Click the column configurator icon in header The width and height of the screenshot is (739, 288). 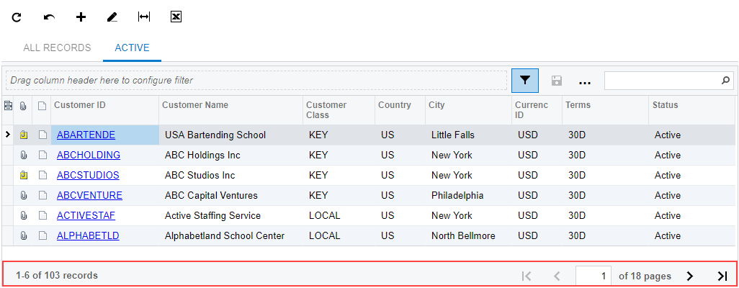(x=8, y=106)
